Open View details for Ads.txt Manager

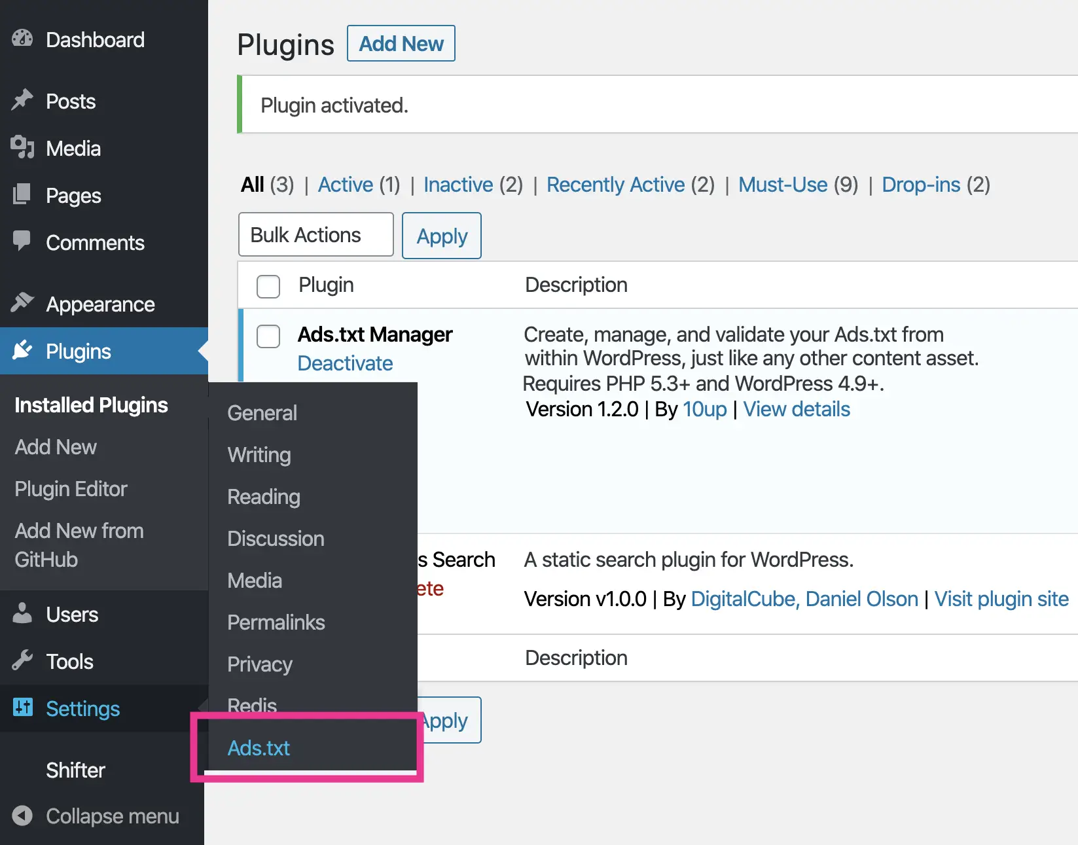(x=797, y=410)
